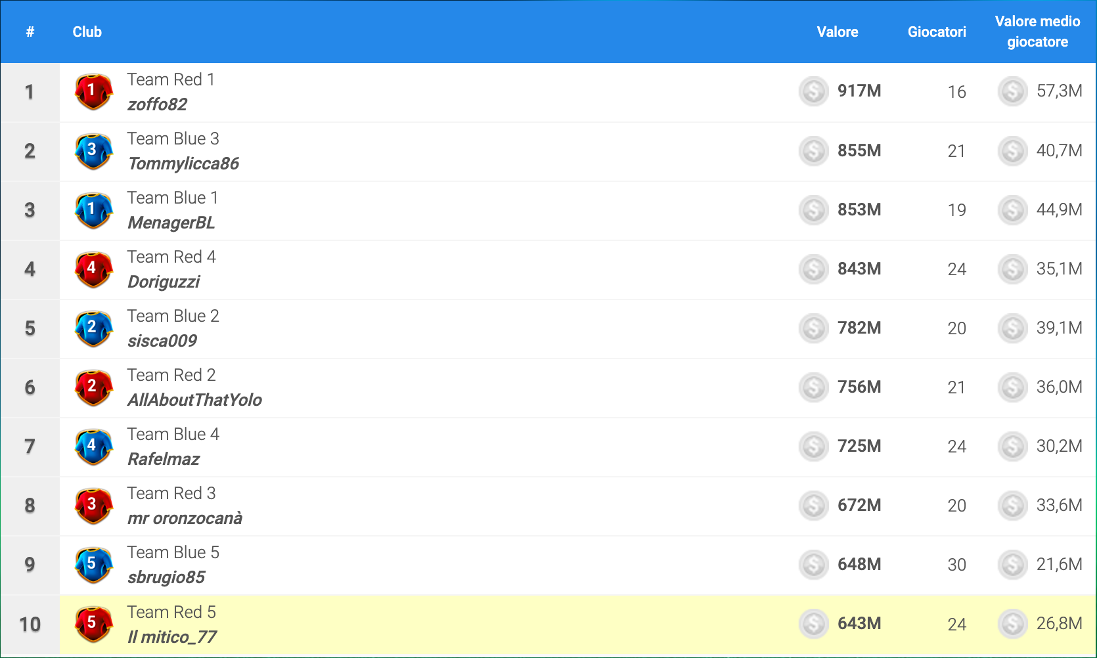This screenshot has width=1097, height=658.
Task: Open the Team Red 3 club name
Action: point(171,493)
